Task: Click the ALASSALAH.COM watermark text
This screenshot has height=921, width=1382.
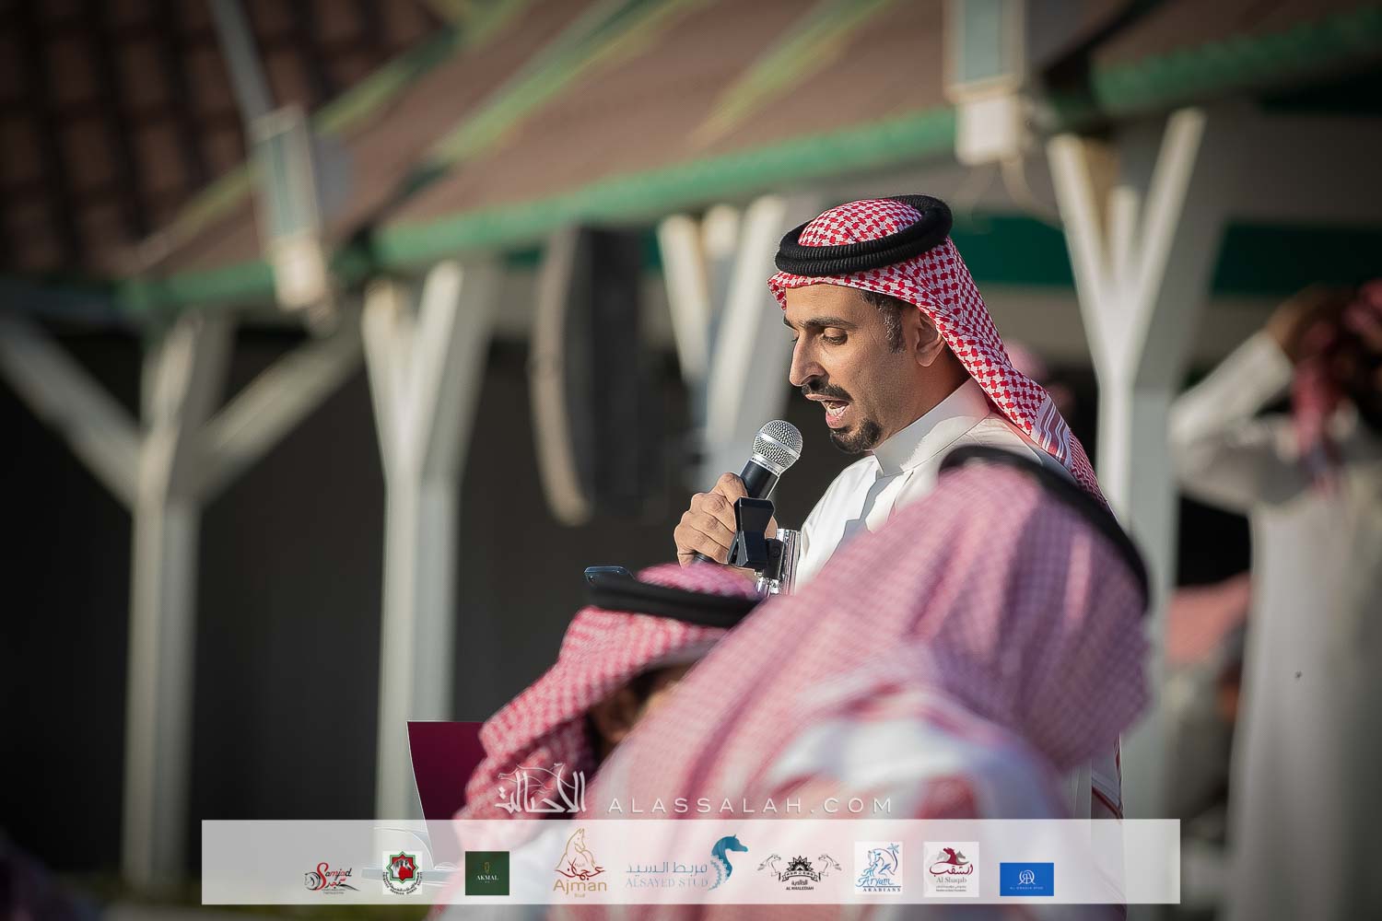Action: pos(750,805)
